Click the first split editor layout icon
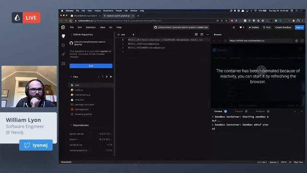Screen dimensions: 307x173 click(x=196, y=35)
